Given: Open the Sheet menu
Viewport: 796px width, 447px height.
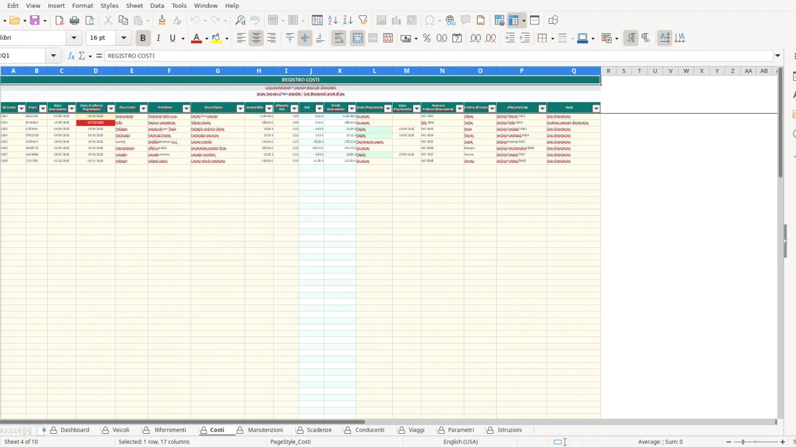Looking at the screenshot, I should tap(135, 5).
